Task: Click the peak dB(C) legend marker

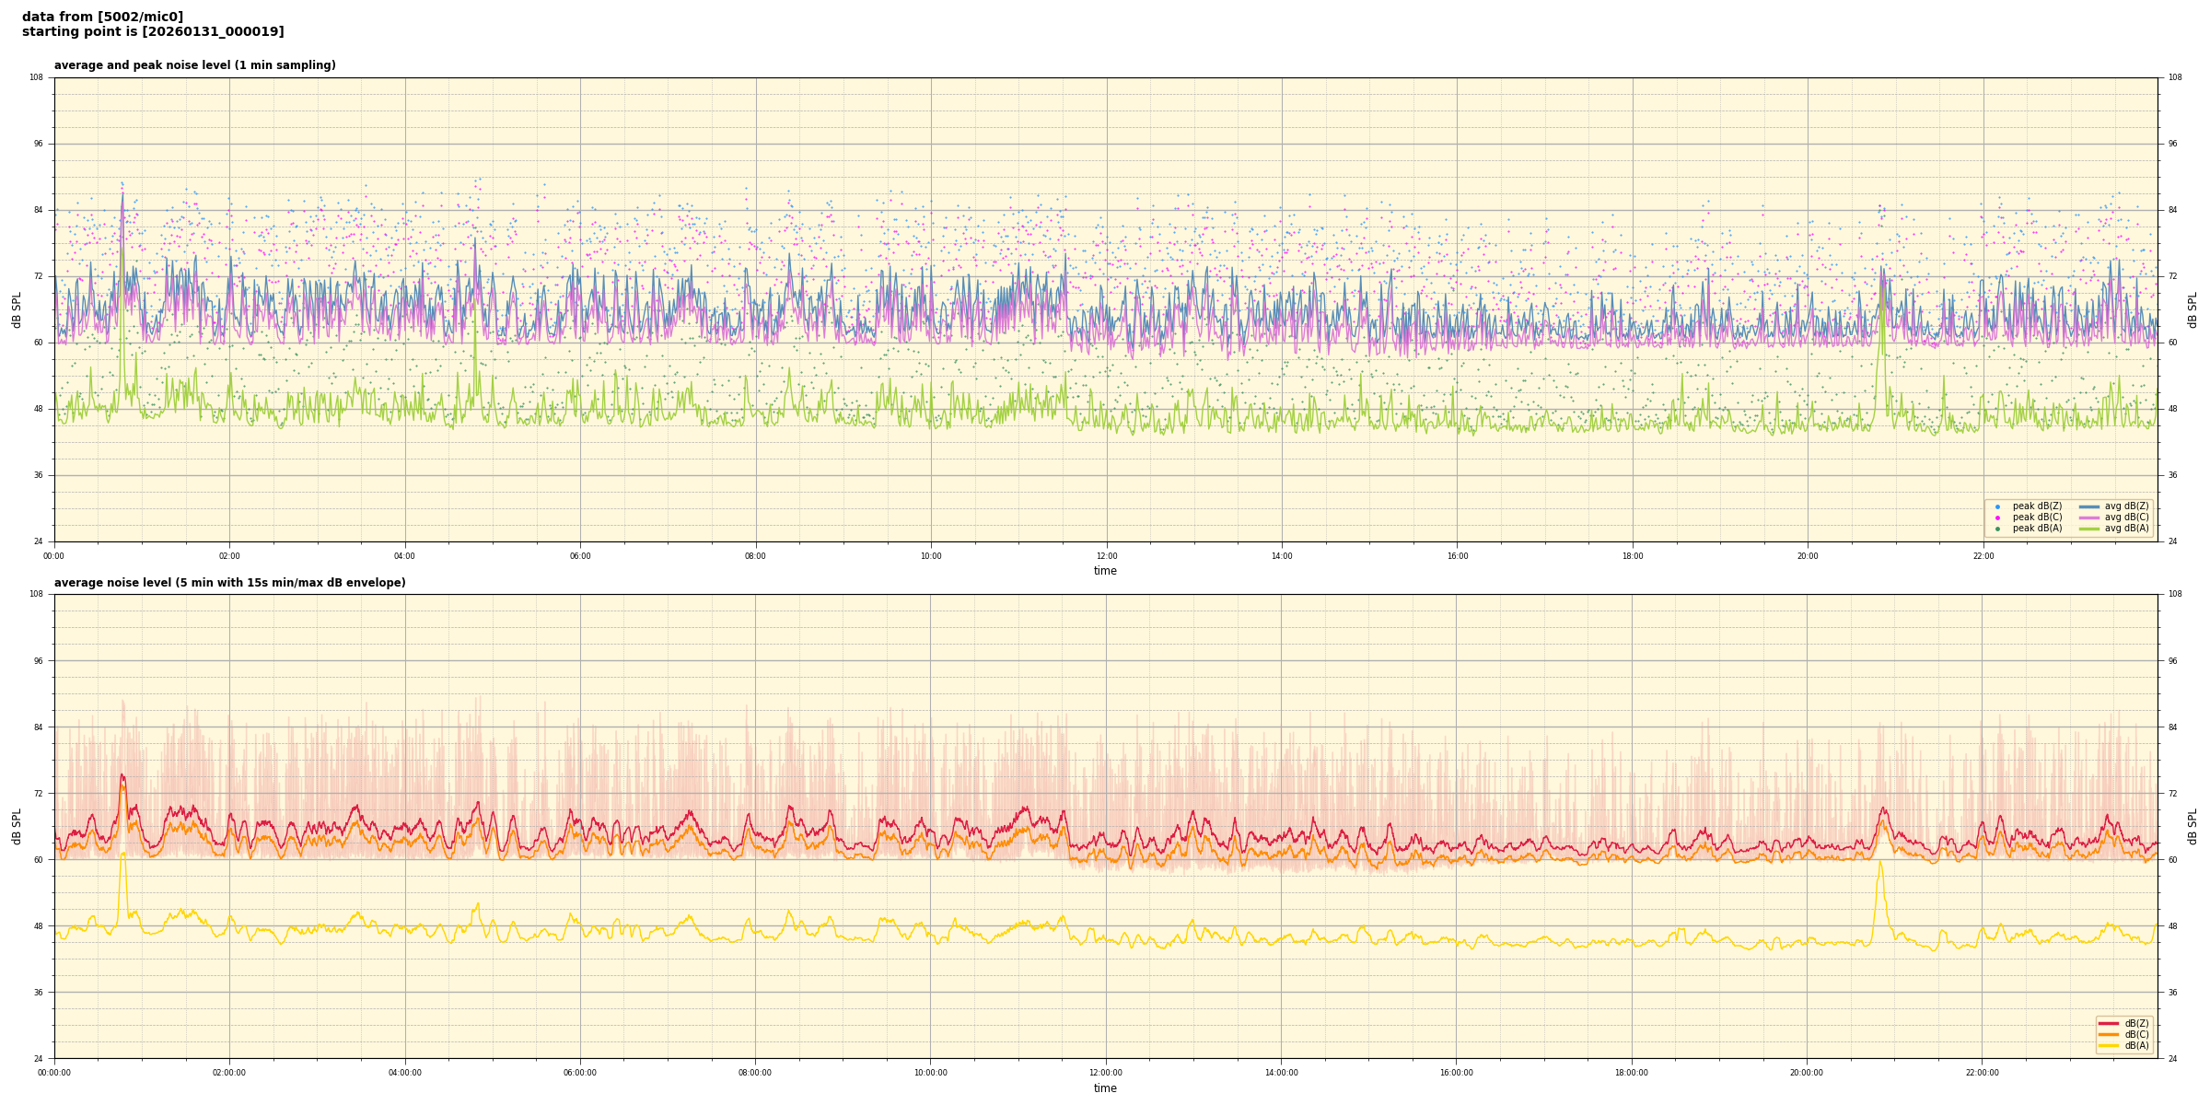Action: (x=1997, y=518)
